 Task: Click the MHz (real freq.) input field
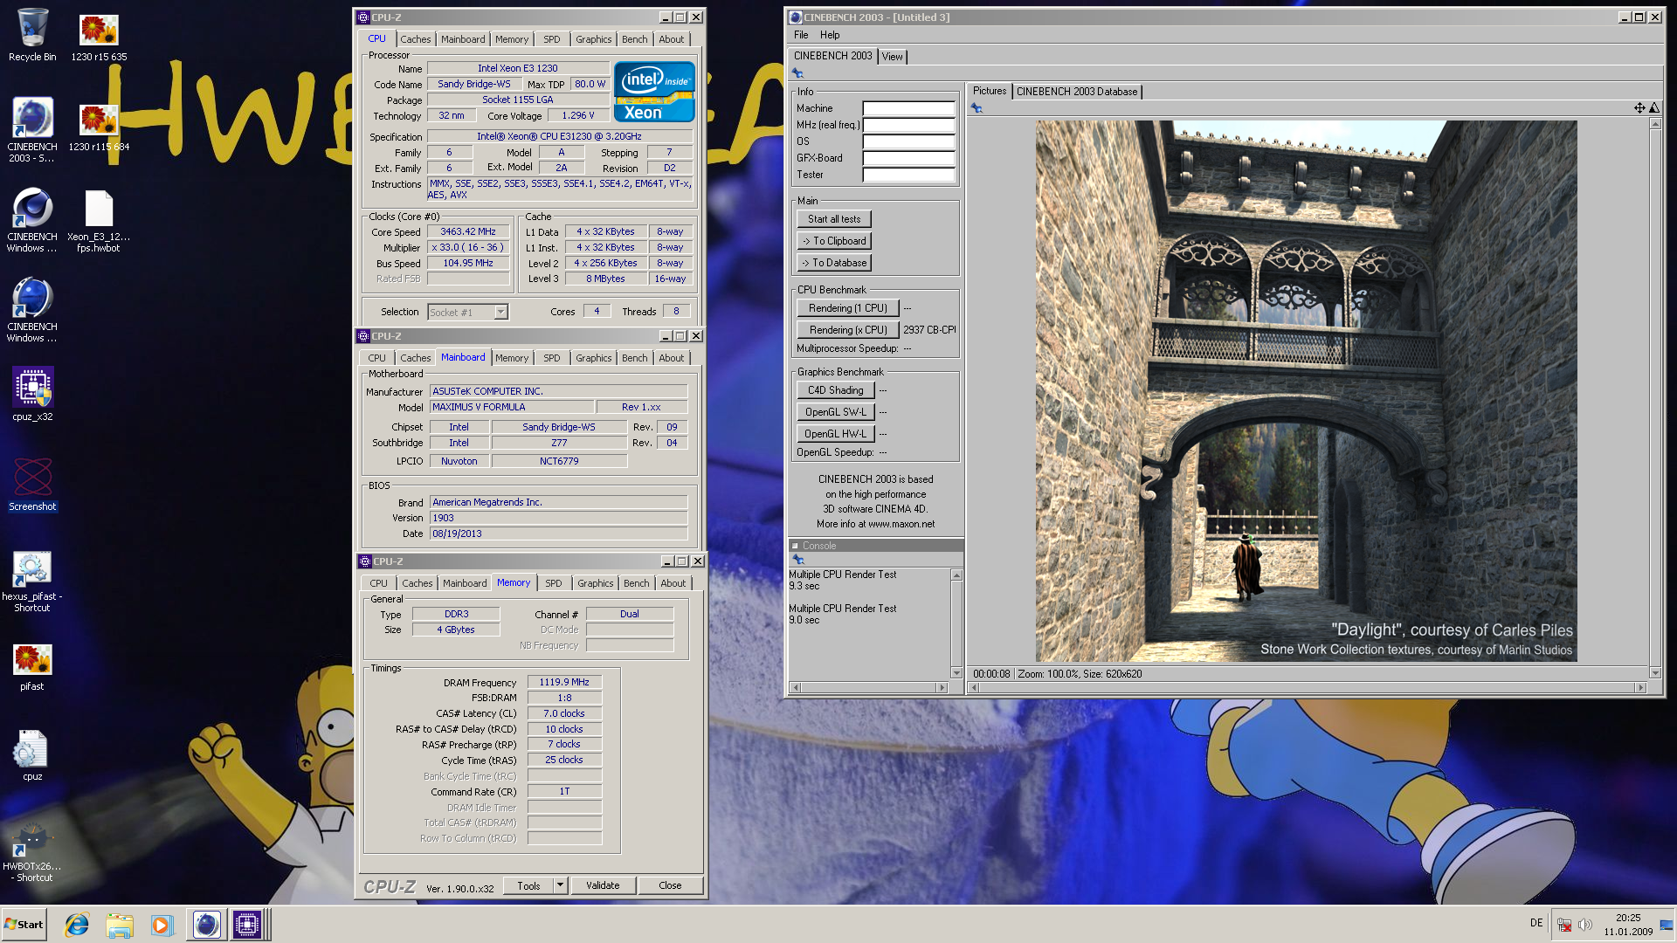pyautogui.click(x=908, y=126)
